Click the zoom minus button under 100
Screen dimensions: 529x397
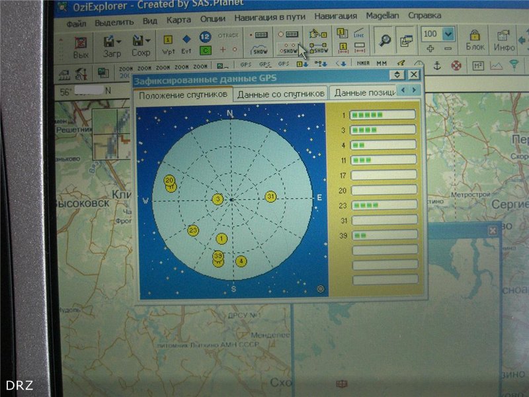click(x=448, y=49)
